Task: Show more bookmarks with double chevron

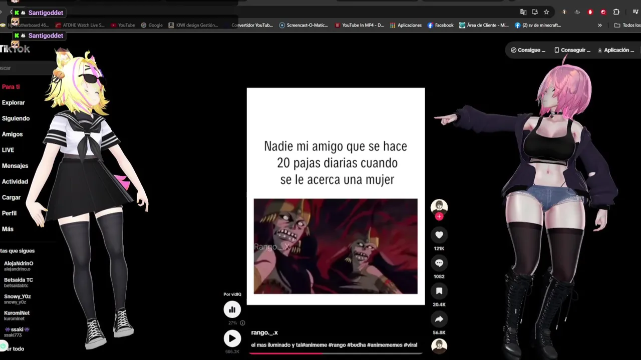Action: pyautogui.click(x=600, y=25)
